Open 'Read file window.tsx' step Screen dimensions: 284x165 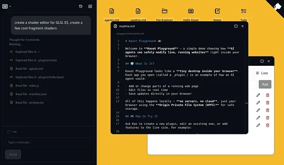27,102
